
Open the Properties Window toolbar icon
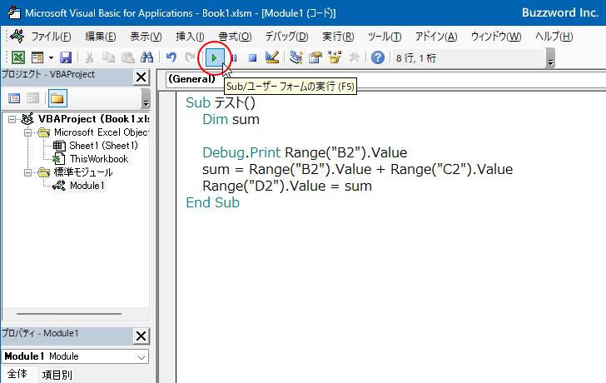(x=315, y=57)
